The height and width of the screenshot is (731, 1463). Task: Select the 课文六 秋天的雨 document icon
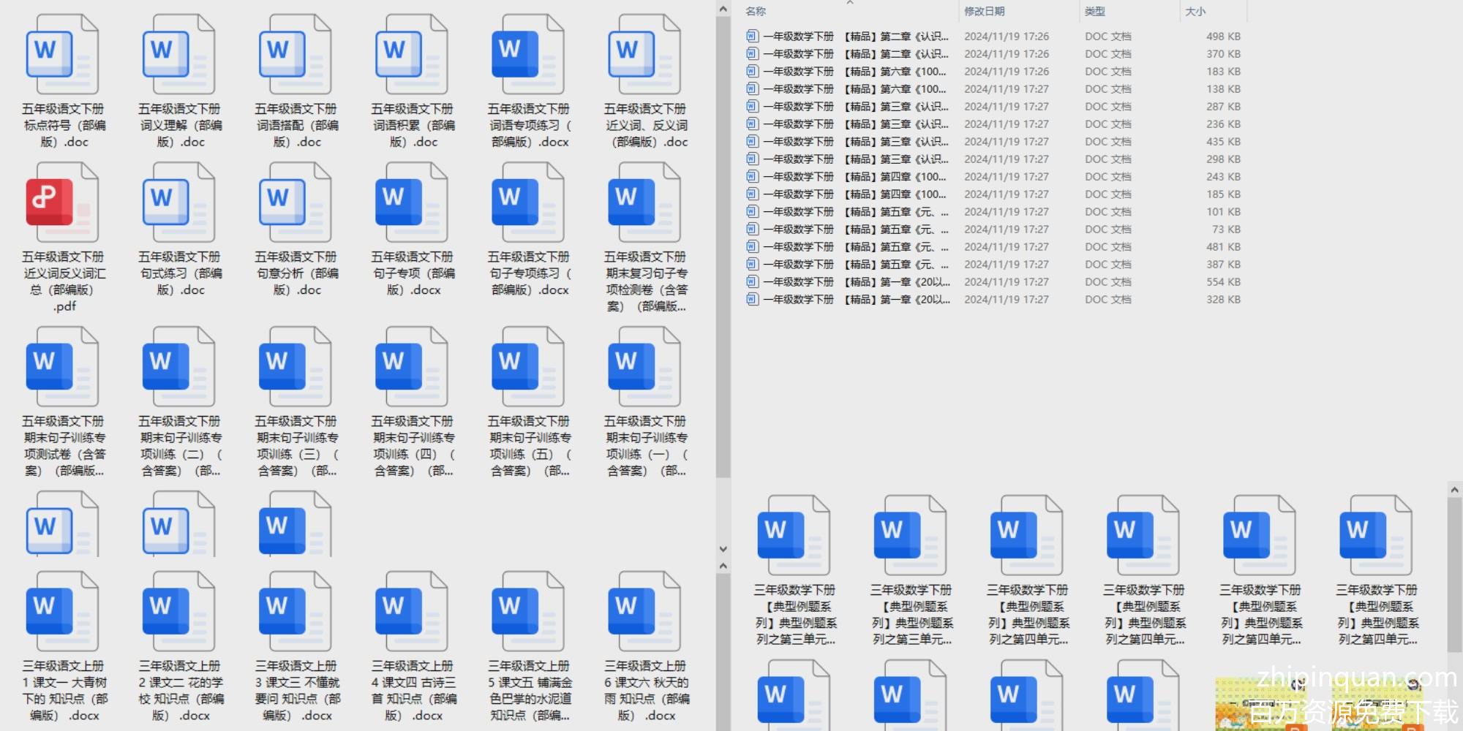(x=644, y=612)
